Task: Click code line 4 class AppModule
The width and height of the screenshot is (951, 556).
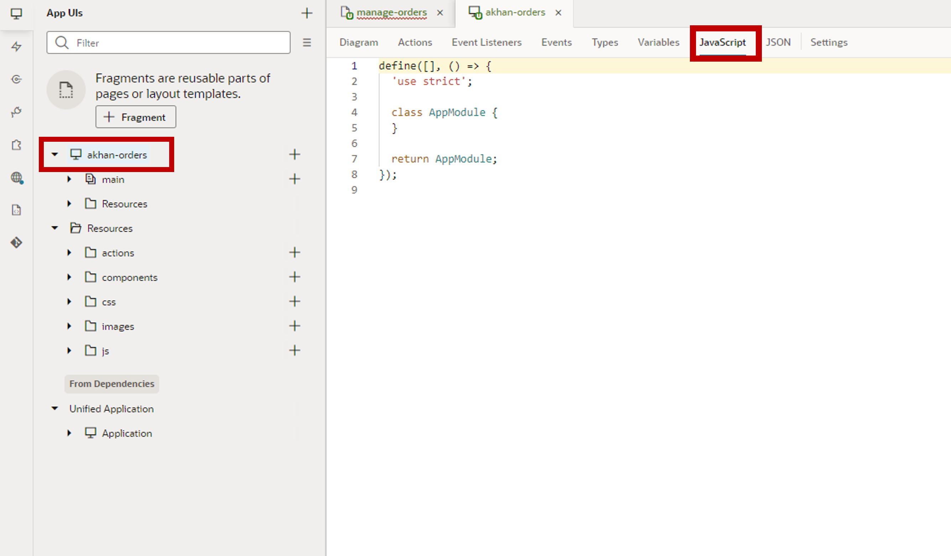Action: pyautogui.click(x=444, y=113)
